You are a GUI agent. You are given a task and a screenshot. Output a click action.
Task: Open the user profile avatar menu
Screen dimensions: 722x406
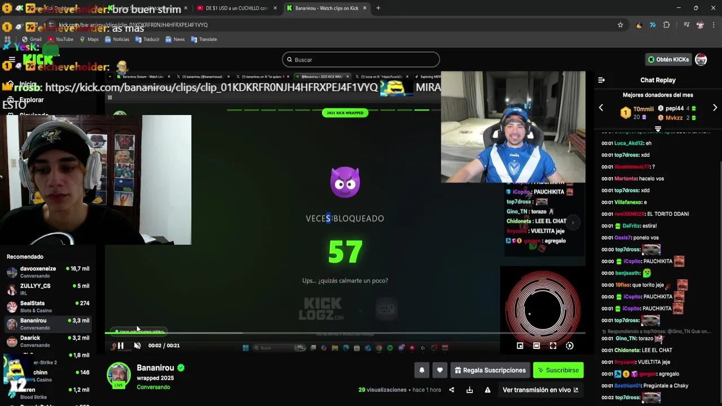coord(701,59)
